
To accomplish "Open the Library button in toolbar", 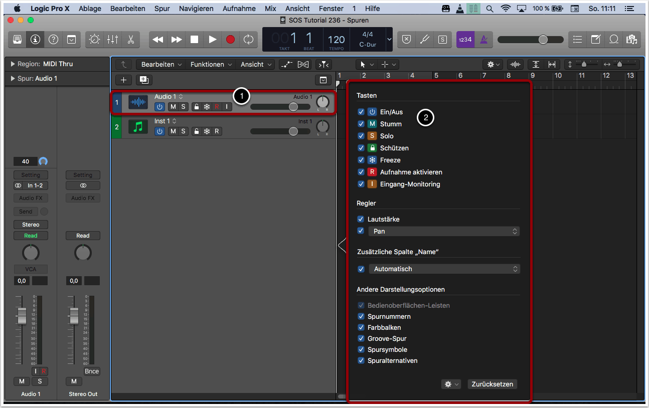I will [x=17, y=40].
